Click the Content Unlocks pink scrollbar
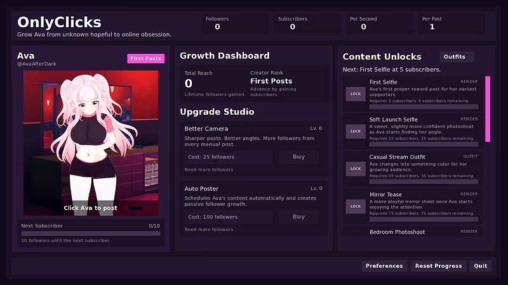The height and width of the screenshot is (285, 508). pyautogui.click(x=488, y=109)
